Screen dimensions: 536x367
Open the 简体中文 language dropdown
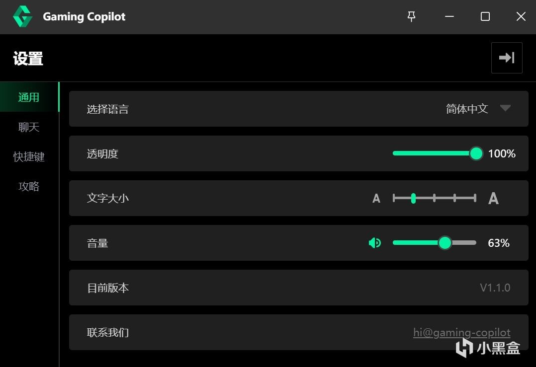point(467,109)
